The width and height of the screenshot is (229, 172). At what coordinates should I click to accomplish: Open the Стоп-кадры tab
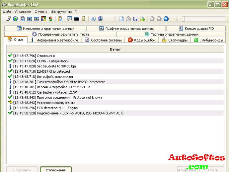175,40
